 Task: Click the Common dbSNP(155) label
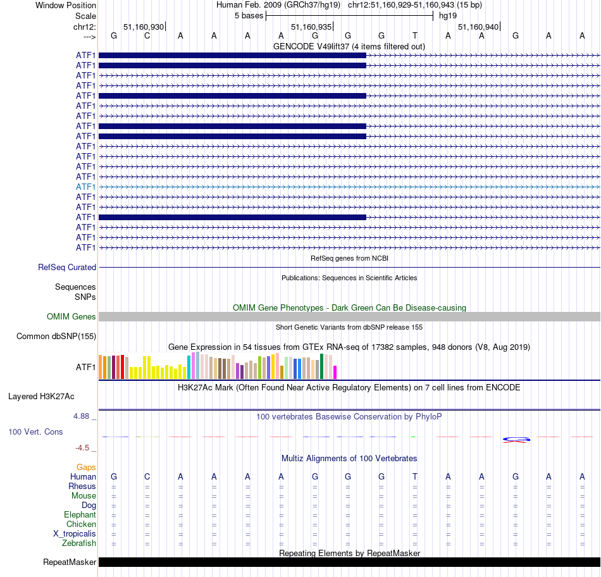(56, 336)
